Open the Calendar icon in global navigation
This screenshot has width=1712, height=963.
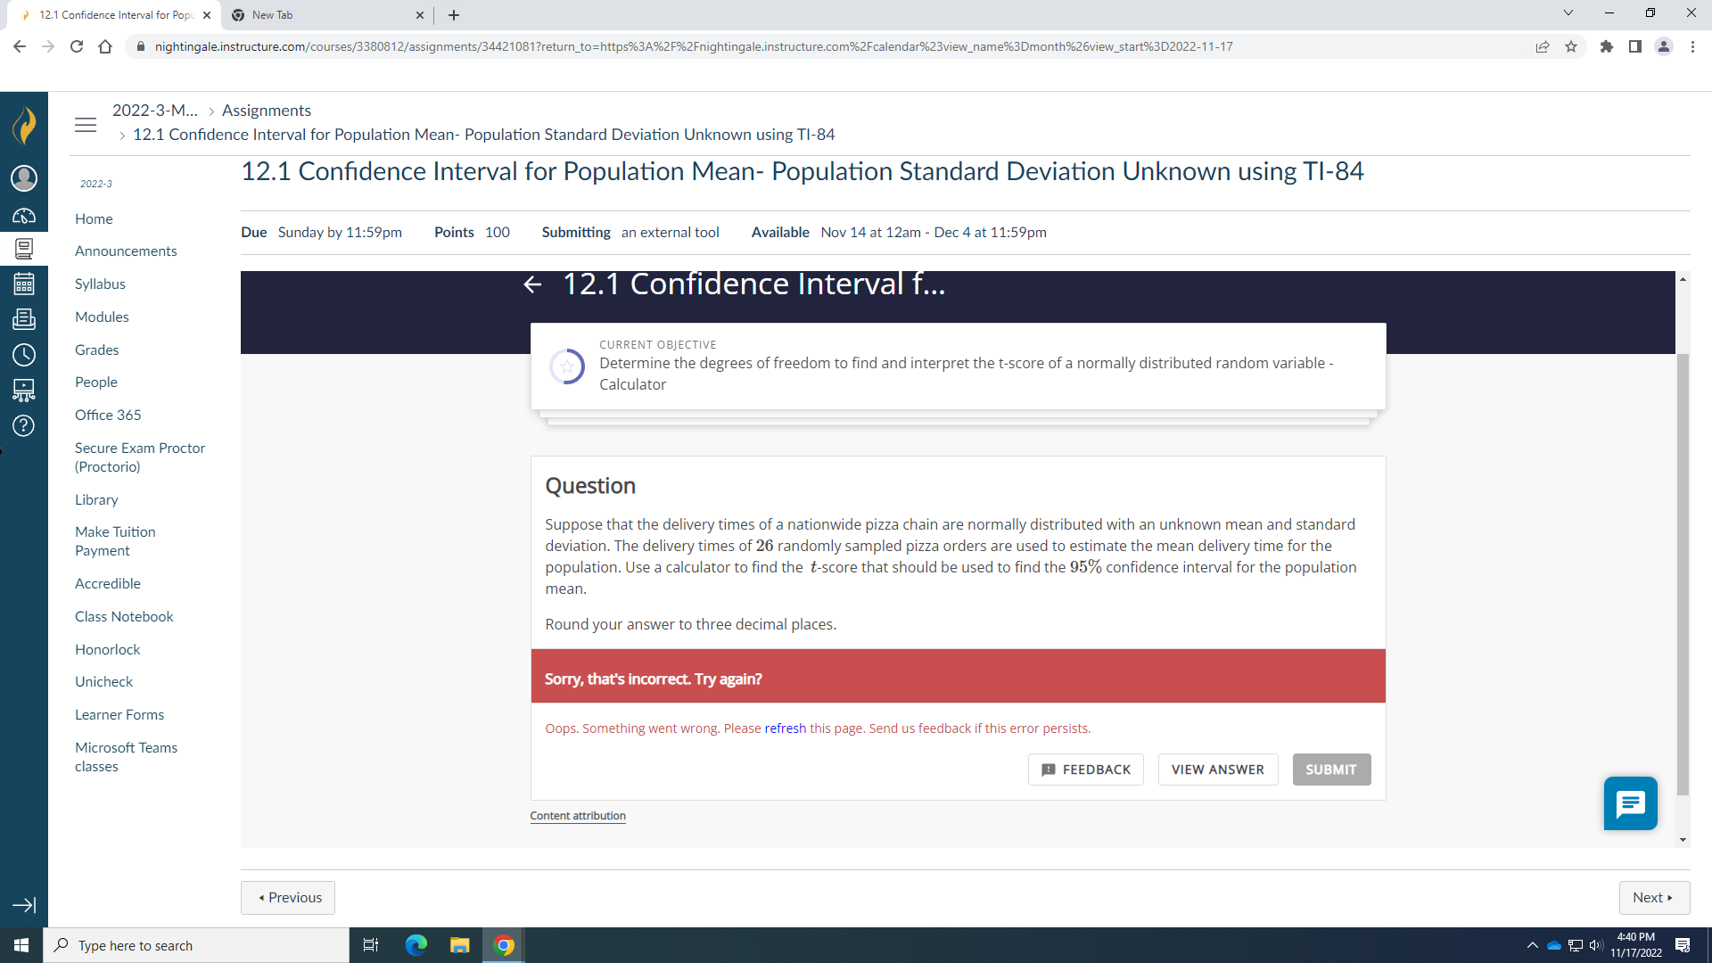24,284
